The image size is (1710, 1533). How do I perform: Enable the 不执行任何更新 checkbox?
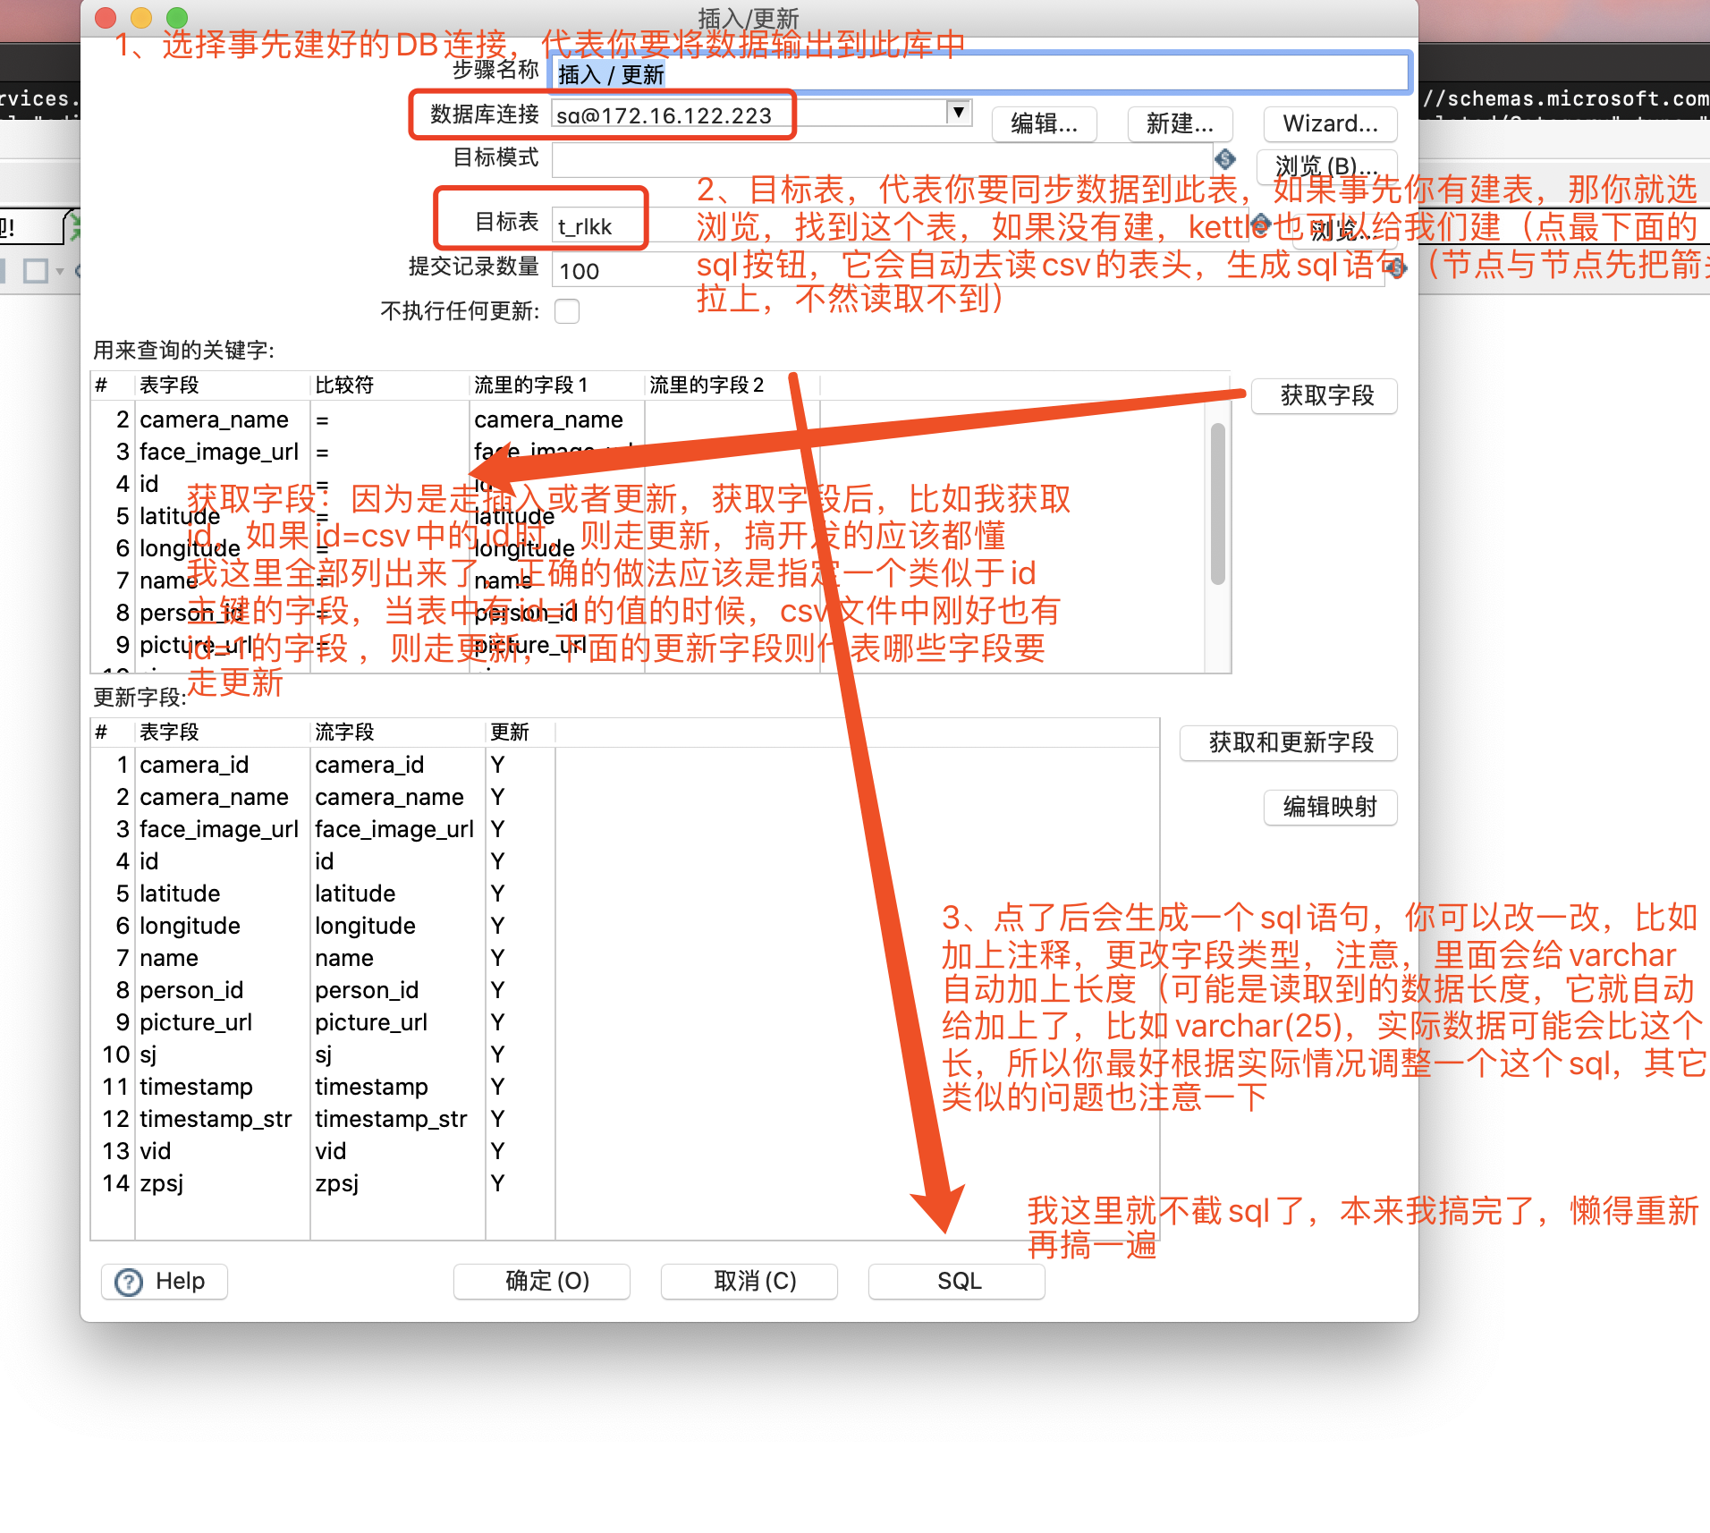tap(567, 311)
